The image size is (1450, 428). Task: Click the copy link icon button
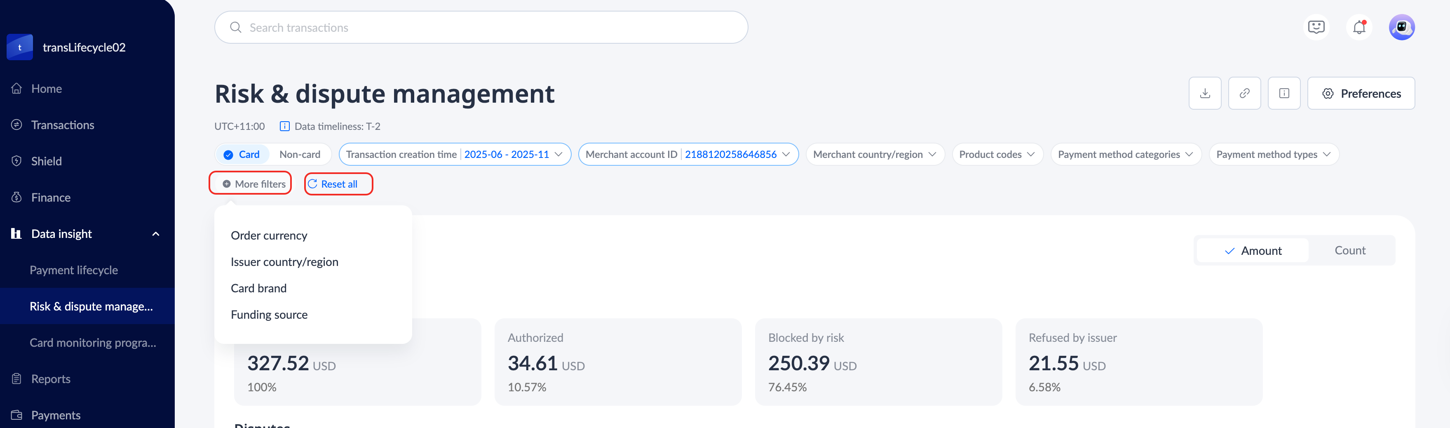tap(1244, 94)
